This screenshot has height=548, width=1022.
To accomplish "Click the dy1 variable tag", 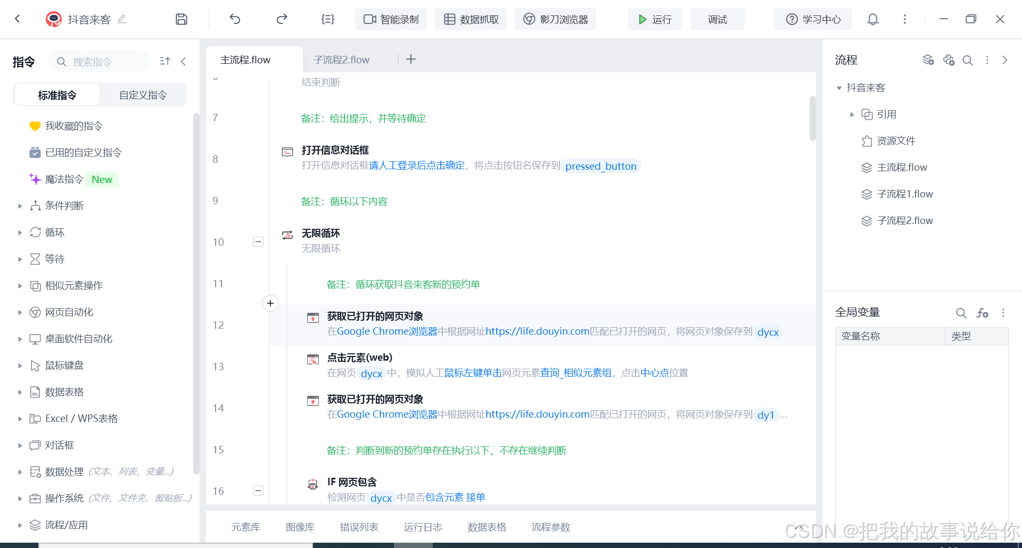I will click(x=765, y=415).
